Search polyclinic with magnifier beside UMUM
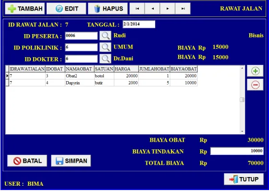The height and width of the screenshot is (191, 269). coord(105,47)
